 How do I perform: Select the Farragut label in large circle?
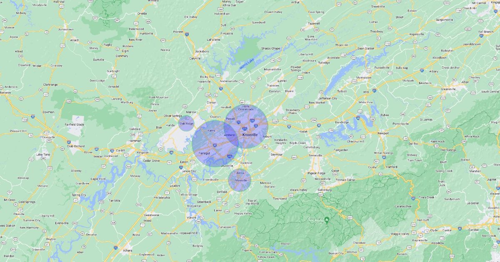click(205, 153)
